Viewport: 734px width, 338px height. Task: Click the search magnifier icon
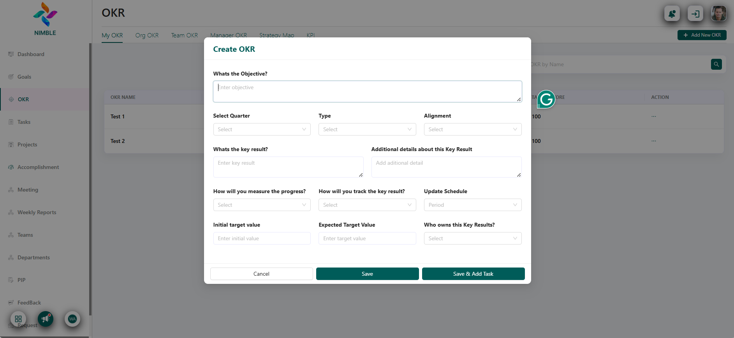tap(716, 64)
